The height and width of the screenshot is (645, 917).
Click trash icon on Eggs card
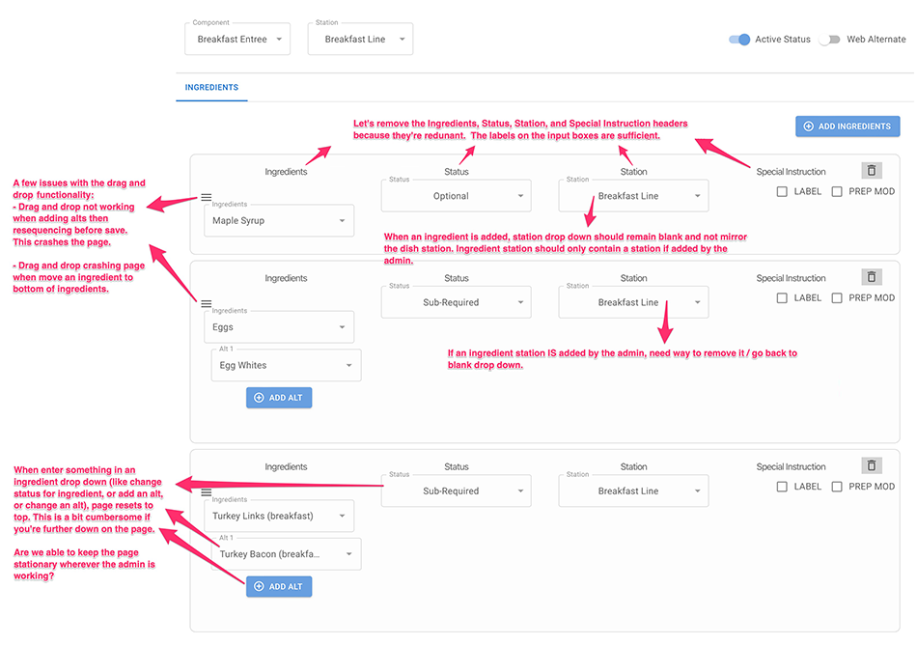[872, 277]
